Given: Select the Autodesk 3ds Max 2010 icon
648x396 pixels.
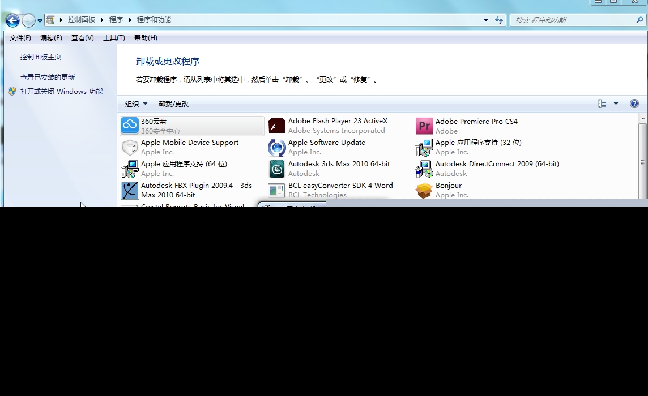Looking at the screenshot, I should 277,169.
